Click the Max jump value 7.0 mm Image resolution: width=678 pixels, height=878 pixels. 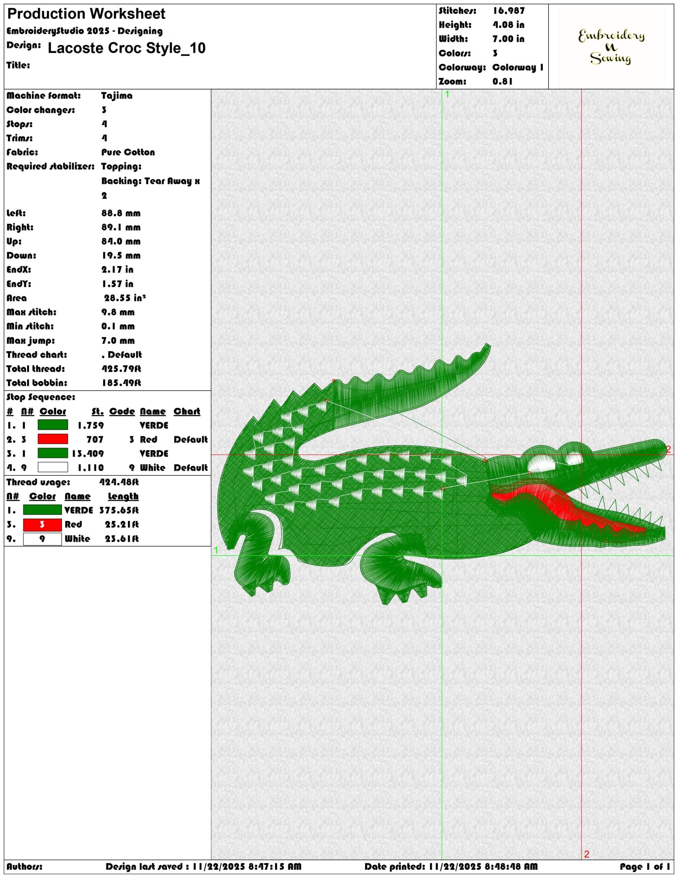(118, 341)
